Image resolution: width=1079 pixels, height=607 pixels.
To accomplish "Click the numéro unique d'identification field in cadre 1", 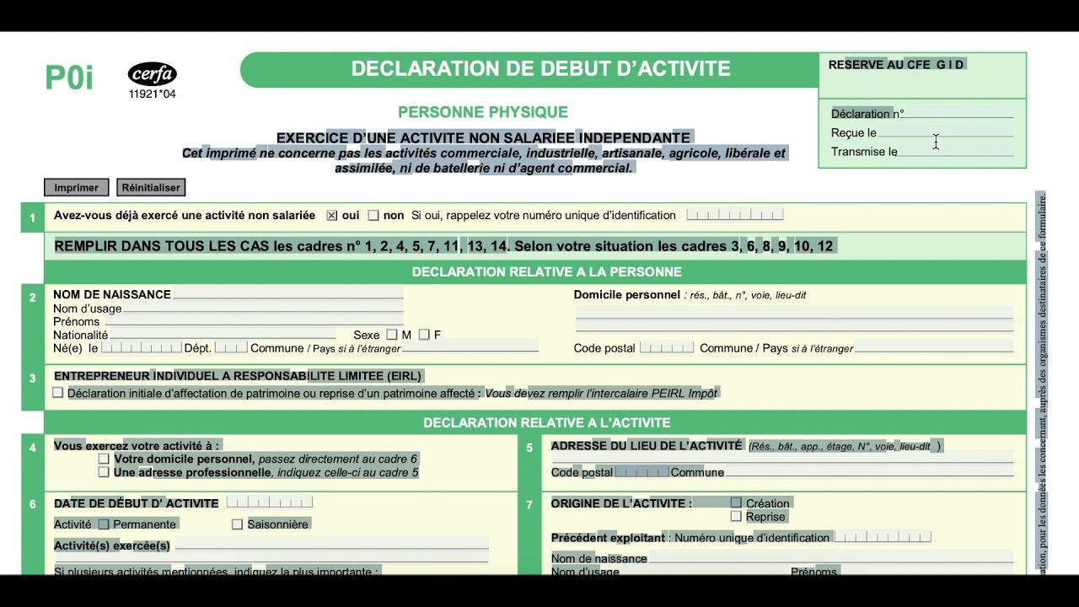I will pyautogui.click(x=735, y=215).
